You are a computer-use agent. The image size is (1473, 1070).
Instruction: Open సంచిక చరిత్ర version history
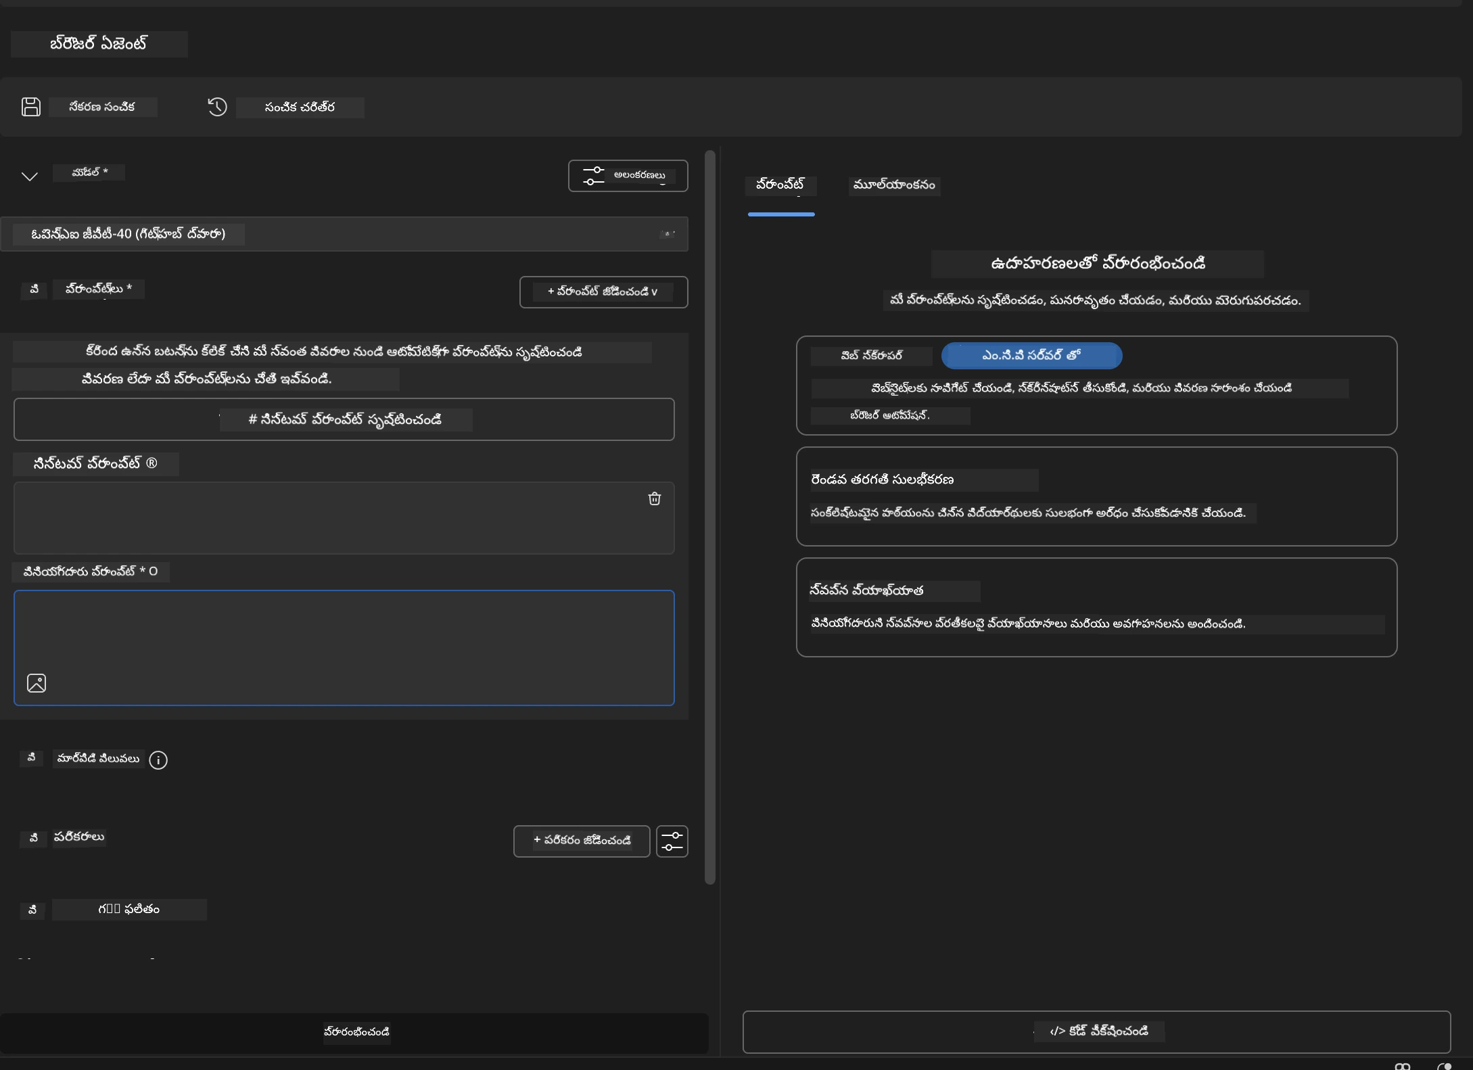[300, 108]
